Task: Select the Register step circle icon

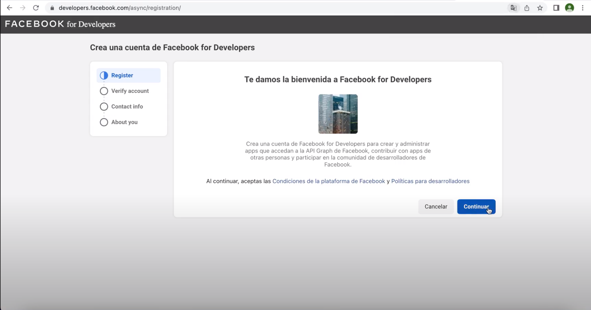Action: coord(104,75)
